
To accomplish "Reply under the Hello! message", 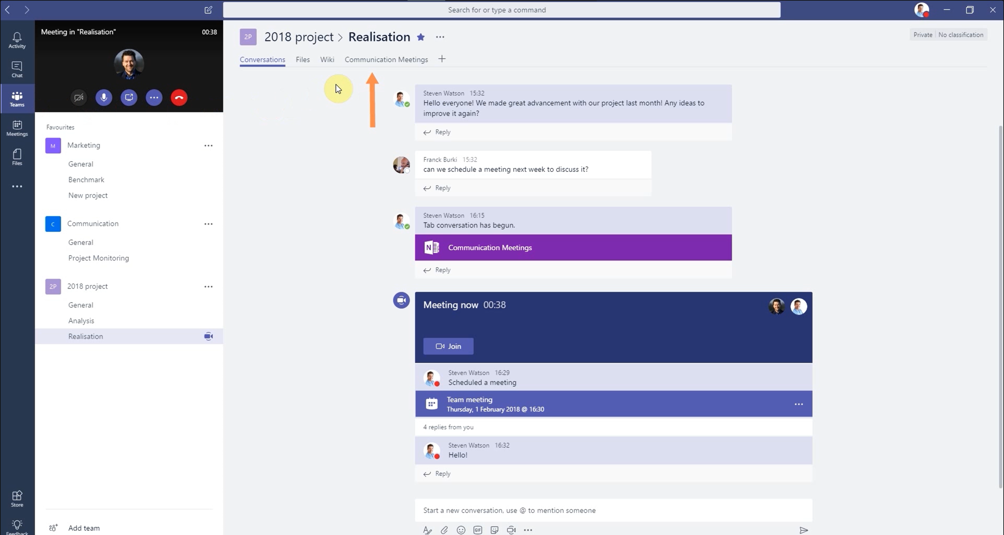I will click(x=437, y=474).
